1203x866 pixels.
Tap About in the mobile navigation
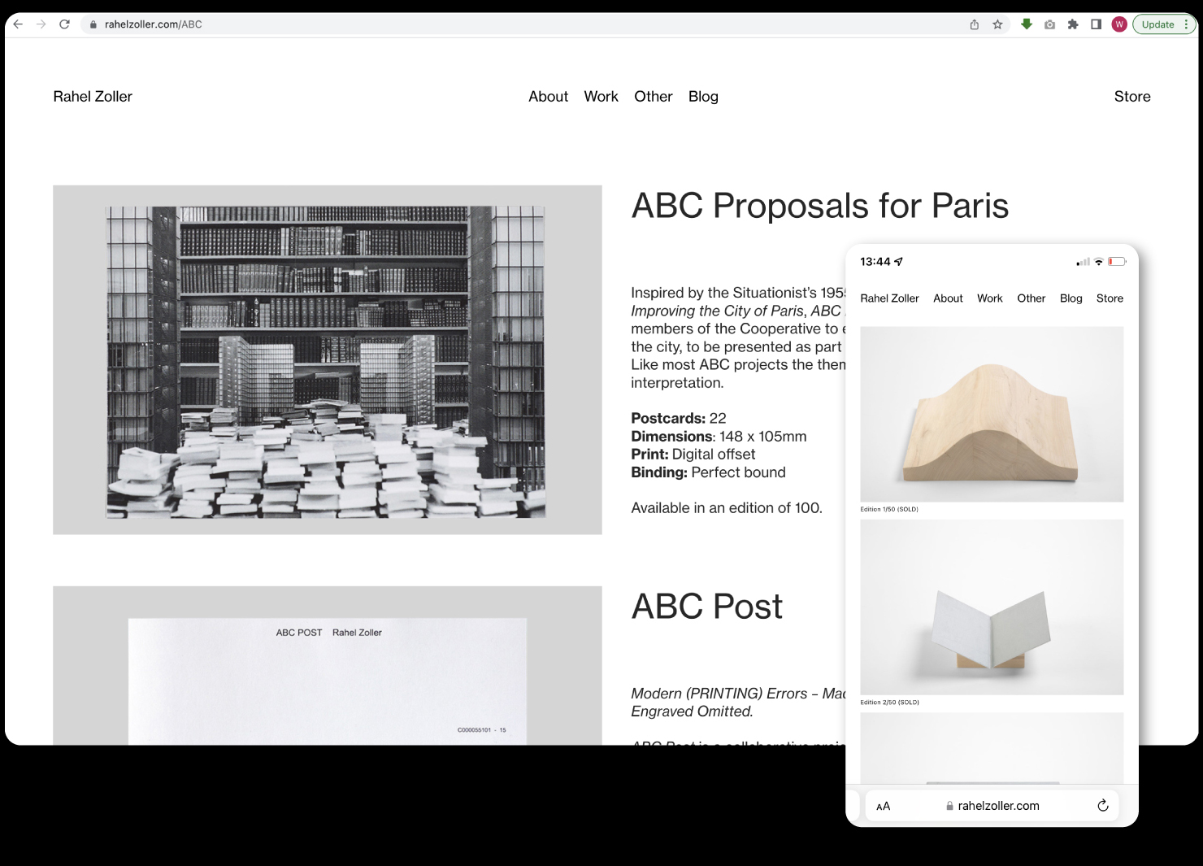click(x=948, y=298)
